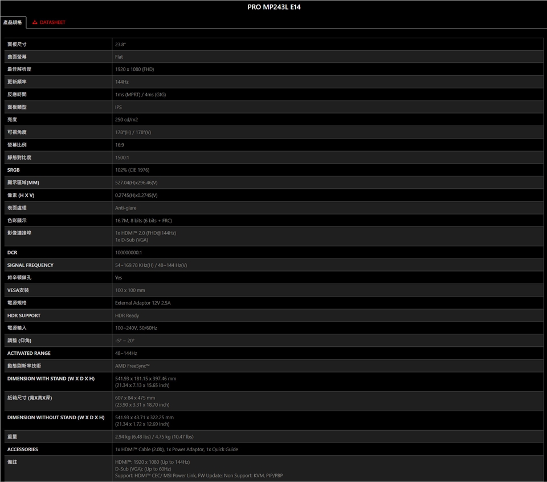Click the IPS panel type value

pyautogui.click(x=118, y=107)
